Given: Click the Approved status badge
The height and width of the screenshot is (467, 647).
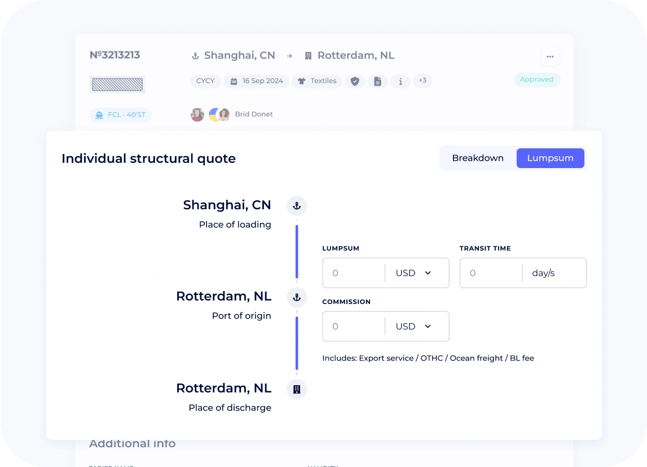Looking at the screenshot, I should click(x=537, y=80).
